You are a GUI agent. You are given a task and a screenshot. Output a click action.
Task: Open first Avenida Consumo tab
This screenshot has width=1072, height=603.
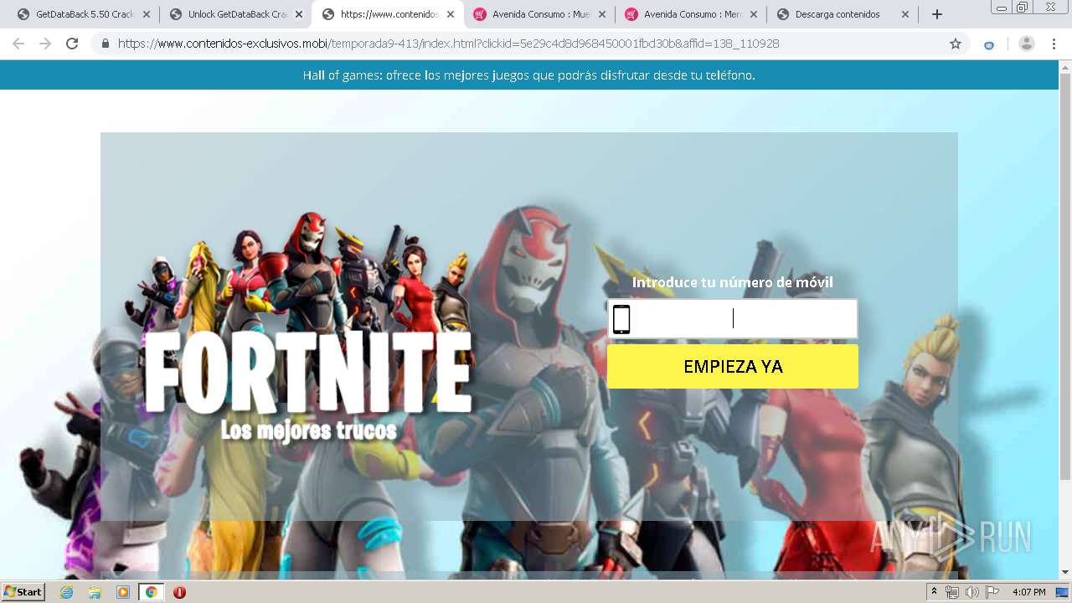click(x=539, y=14)
